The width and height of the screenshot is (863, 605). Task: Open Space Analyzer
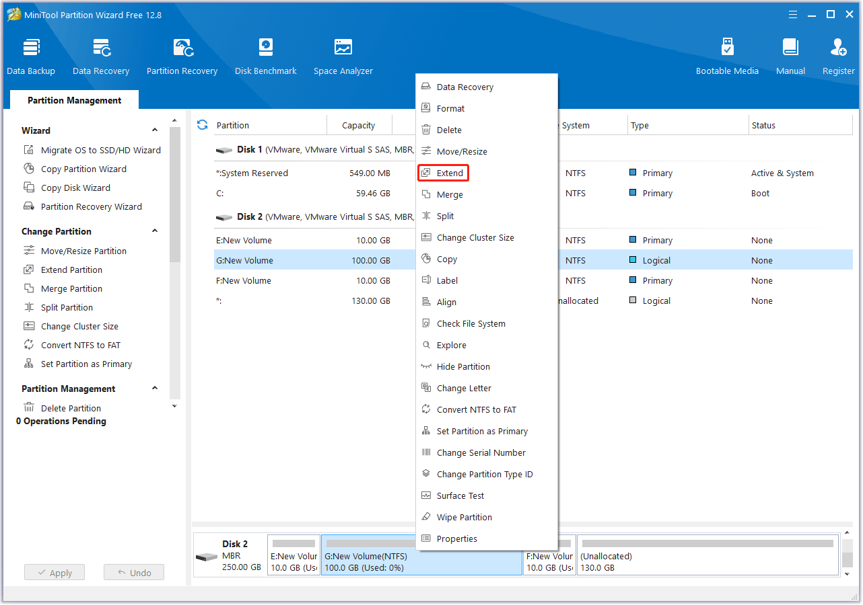(x=343, y=57)
